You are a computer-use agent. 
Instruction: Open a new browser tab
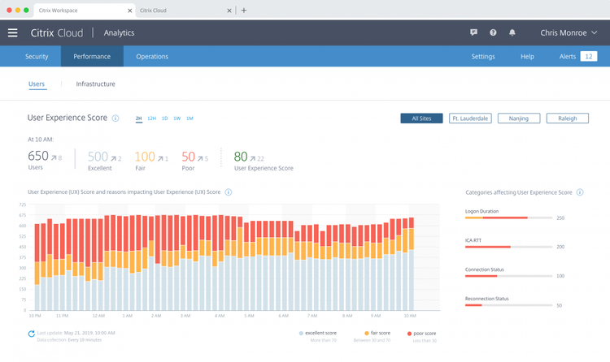(243, 11)
